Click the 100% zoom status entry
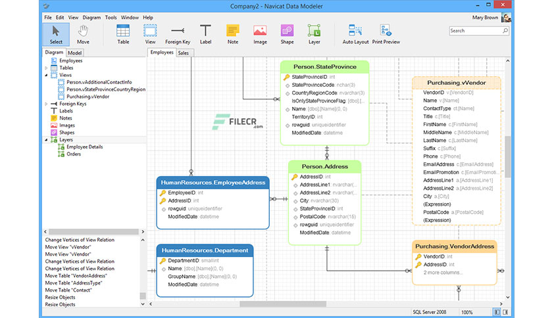Viewport: 550px width, 318px height. (x=467, y=312)
